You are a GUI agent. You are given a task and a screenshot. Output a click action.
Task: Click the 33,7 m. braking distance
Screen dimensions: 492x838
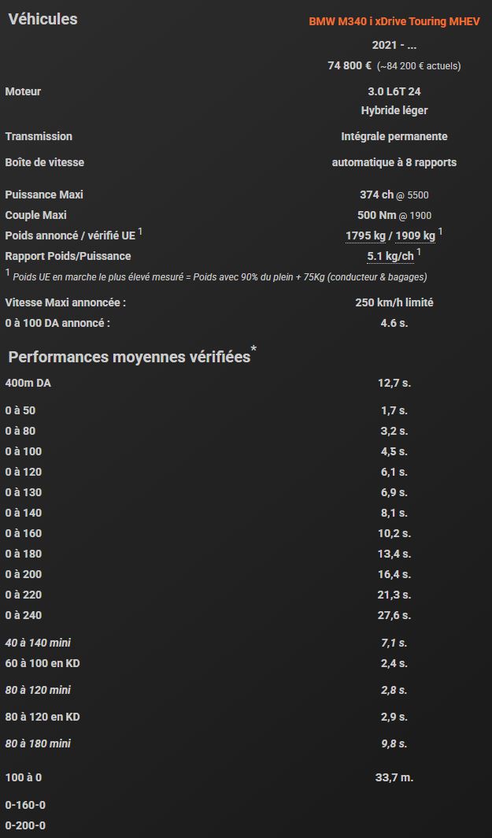click(x=394, y=777)
